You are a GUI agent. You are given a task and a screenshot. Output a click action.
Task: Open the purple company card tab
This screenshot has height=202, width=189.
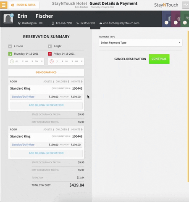click(x=176, y=19)
